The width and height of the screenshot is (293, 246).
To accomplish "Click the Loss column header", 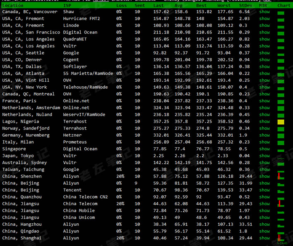I will click(x=122, y=5).
